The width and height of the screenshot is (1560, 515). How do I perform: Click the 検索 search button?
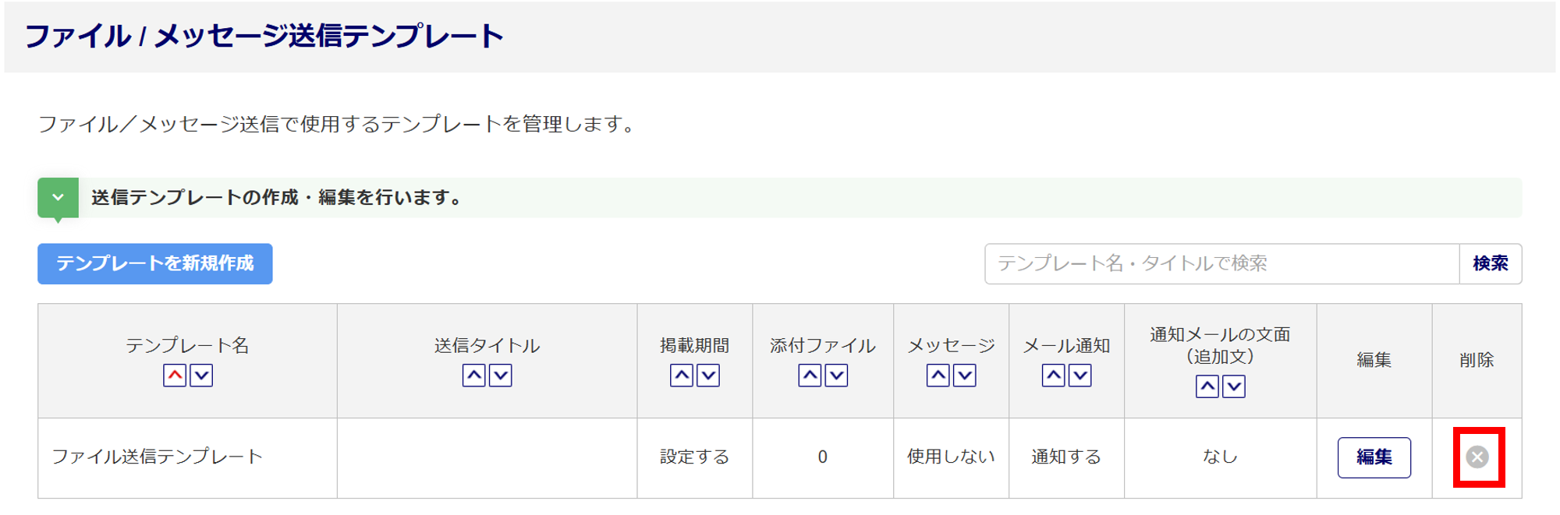pyautogui.click(x=1490, y=263)
